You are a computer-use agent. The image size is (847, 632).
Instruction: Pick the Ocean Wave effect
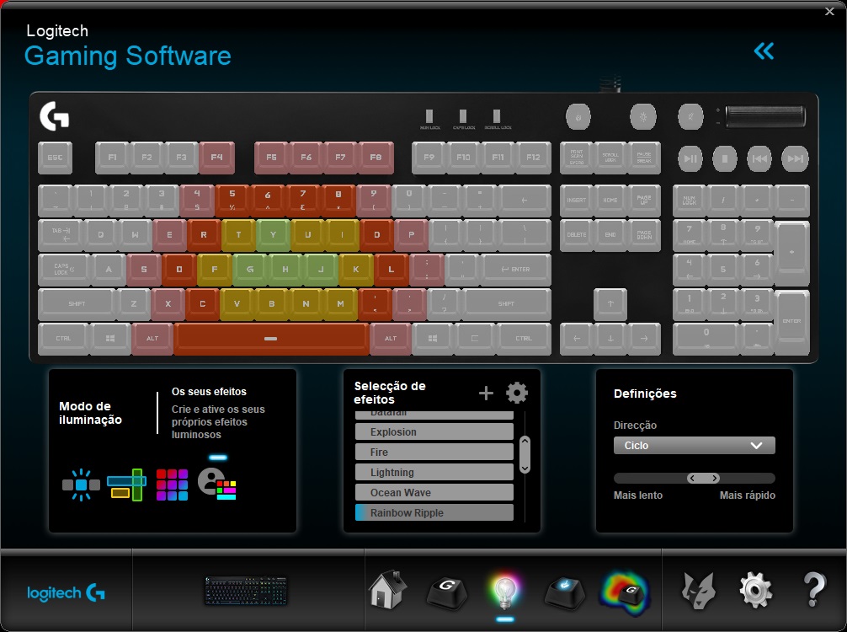[x=434, y=492]
